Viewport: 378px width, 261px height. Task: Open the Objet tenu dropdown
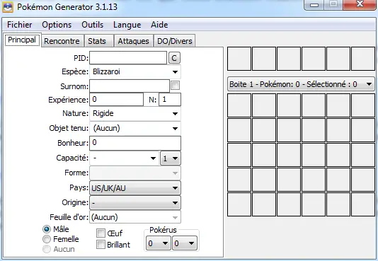[x=135, y=128]
